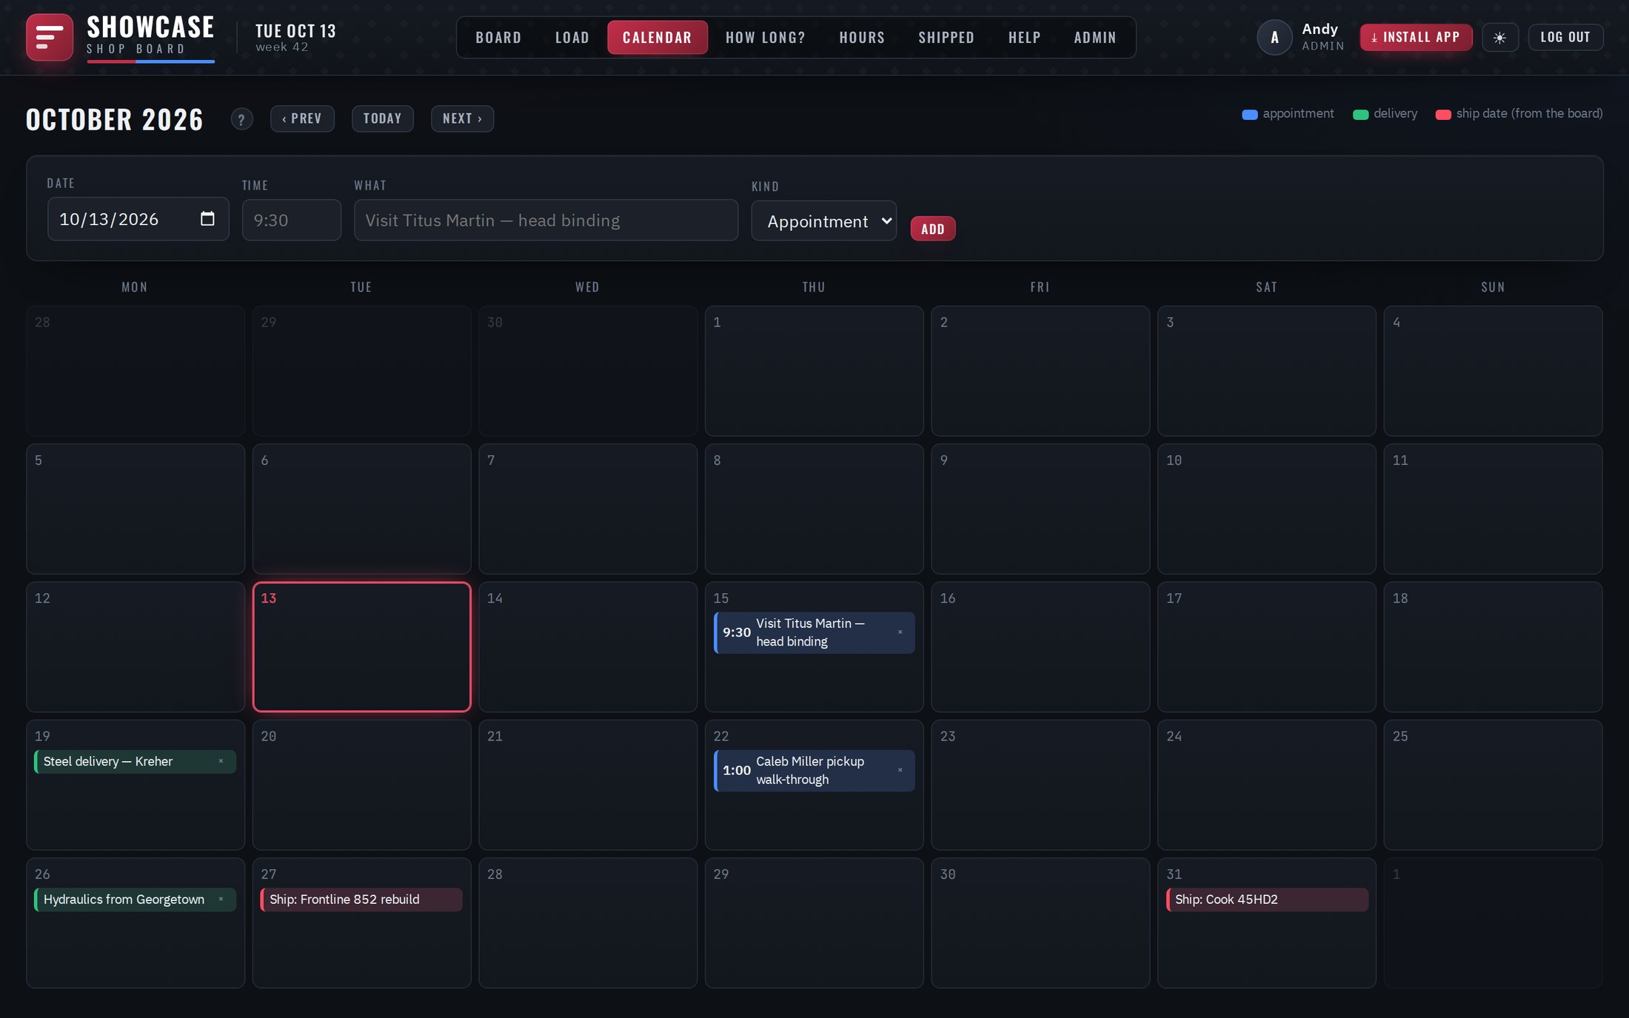The height and width of the screenshot is (1018, 1629).
Task: Open the Kind dropdown set to Appointment
Action: [x=823, y=221]
